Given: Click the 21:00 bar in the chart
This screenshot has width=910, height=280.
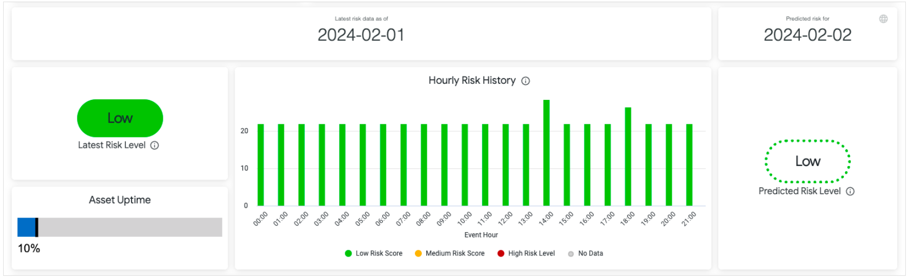Looking at the screenshot, I should tap(689, 164).
